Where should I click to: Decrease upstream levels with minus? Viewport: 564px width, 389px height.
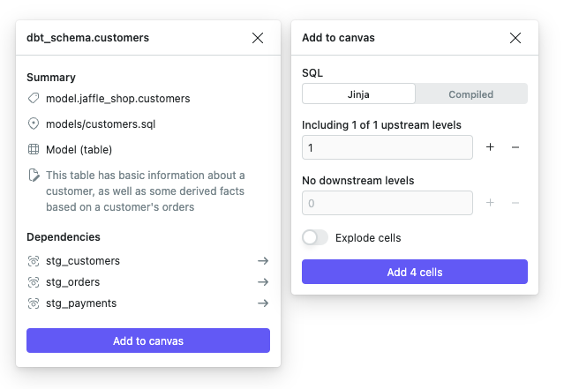click(515, 147)
